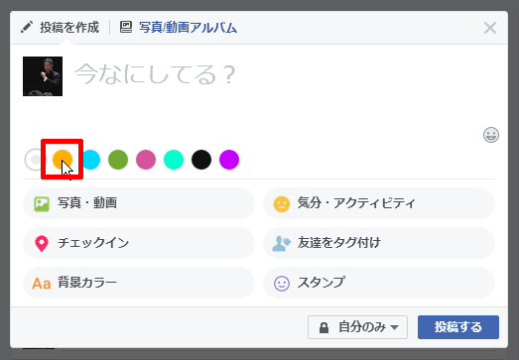Open the 自分のみ privacy dropdown
Viewport: 519px width, 360px height.
pyautogui.click(x=357, y=327)
